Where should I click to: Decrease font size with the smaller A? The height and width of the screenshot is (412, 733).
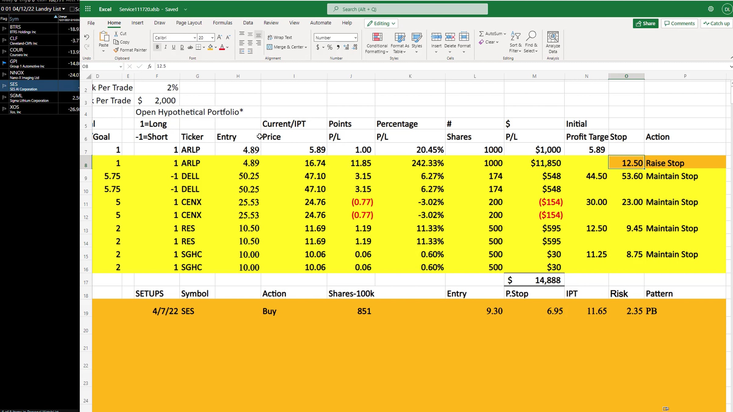pyautogui.click(x=228, y=37)
